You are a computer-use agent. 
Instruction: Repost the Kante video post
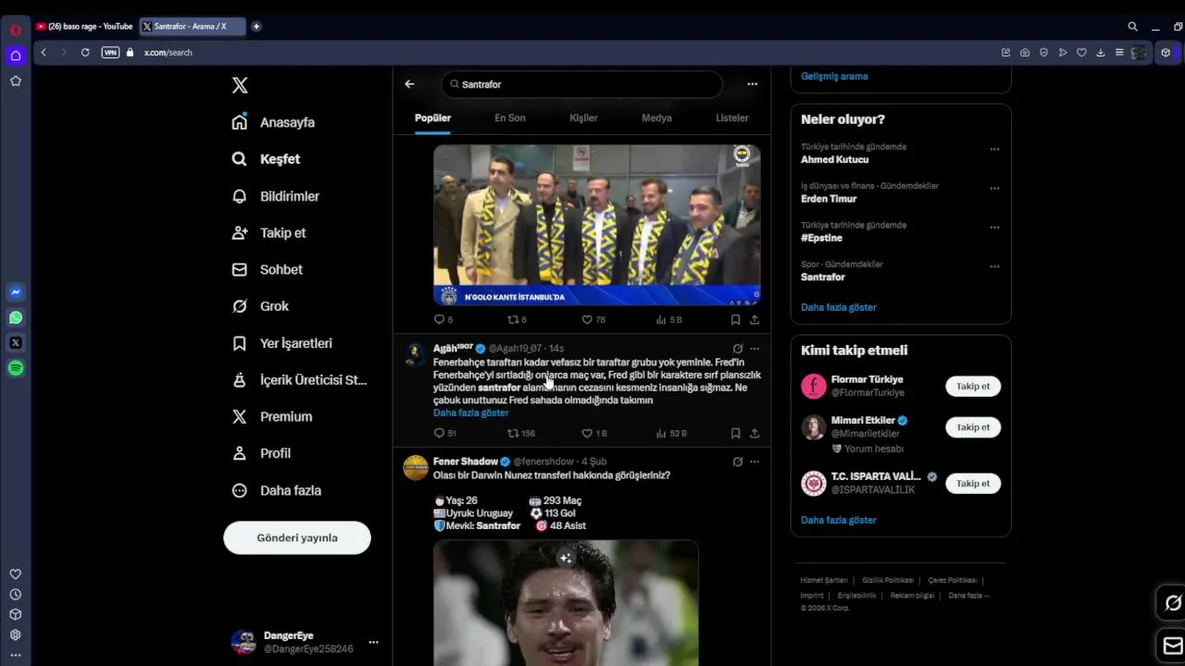click(517, 319)
